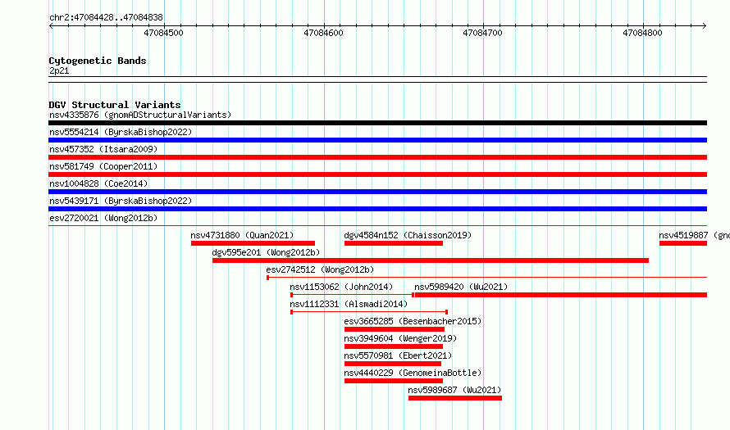
Task: Select the thin nsv1153062 variant line
Action: tap(352, 295)
